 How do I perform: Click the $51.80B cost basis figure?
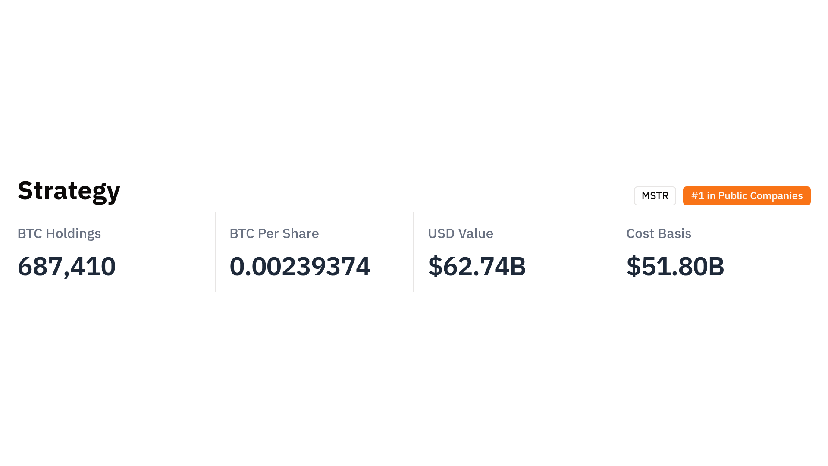pos(675,266)
